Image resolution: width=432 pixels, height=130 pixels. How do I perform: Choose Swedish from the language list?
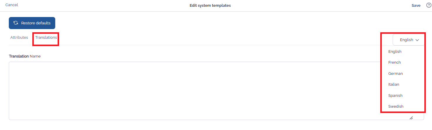point(396,107)
